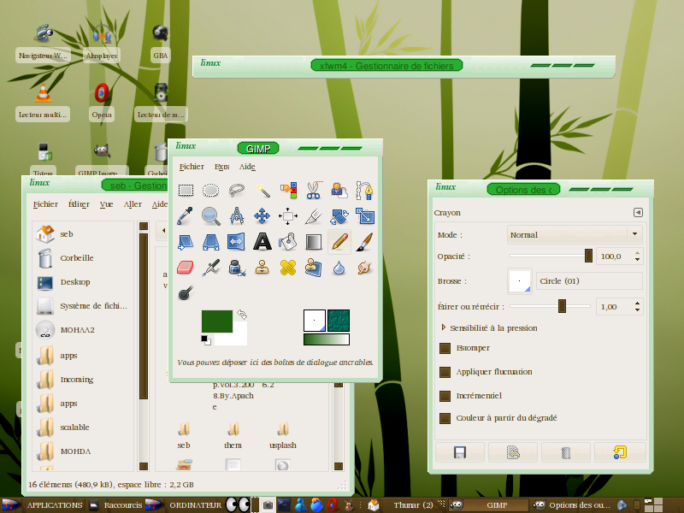Open the Aller menu in Thunar
The image size is (684, 513).
coord(133,204)
